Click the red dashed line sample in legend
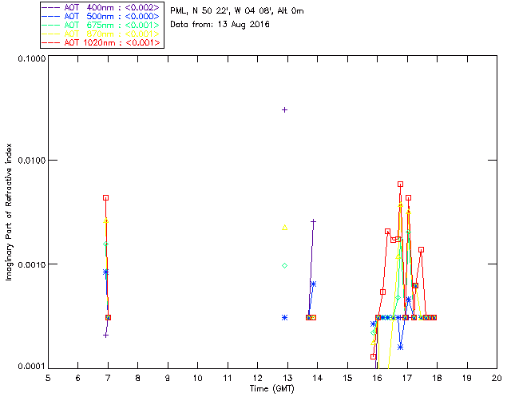 pyautogui.click(x=51, y=42)
